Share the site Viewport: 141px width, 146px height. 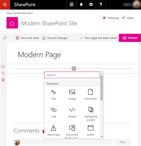128,18
